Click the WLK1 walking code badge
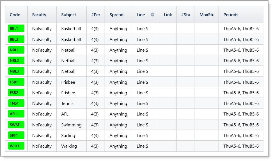This screenshot has height=161, width=273. click(x=16, y=146)
